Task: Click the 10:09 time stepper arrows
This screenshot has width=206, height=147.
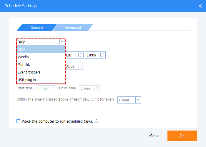Action: pyautogui.click(x=102, y=55)
